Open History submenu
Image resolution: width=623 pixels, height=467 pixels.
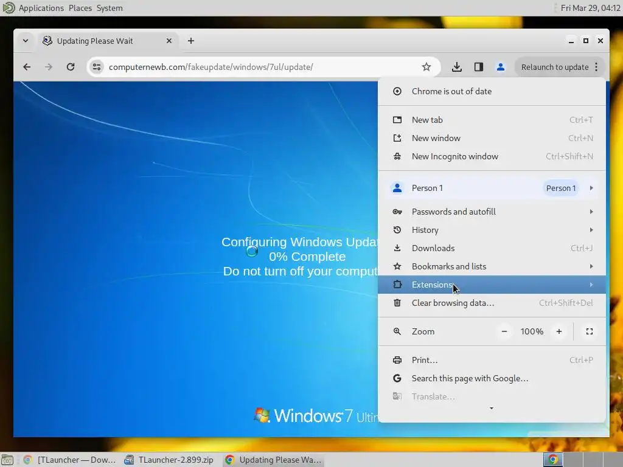(x=492, y=230)
